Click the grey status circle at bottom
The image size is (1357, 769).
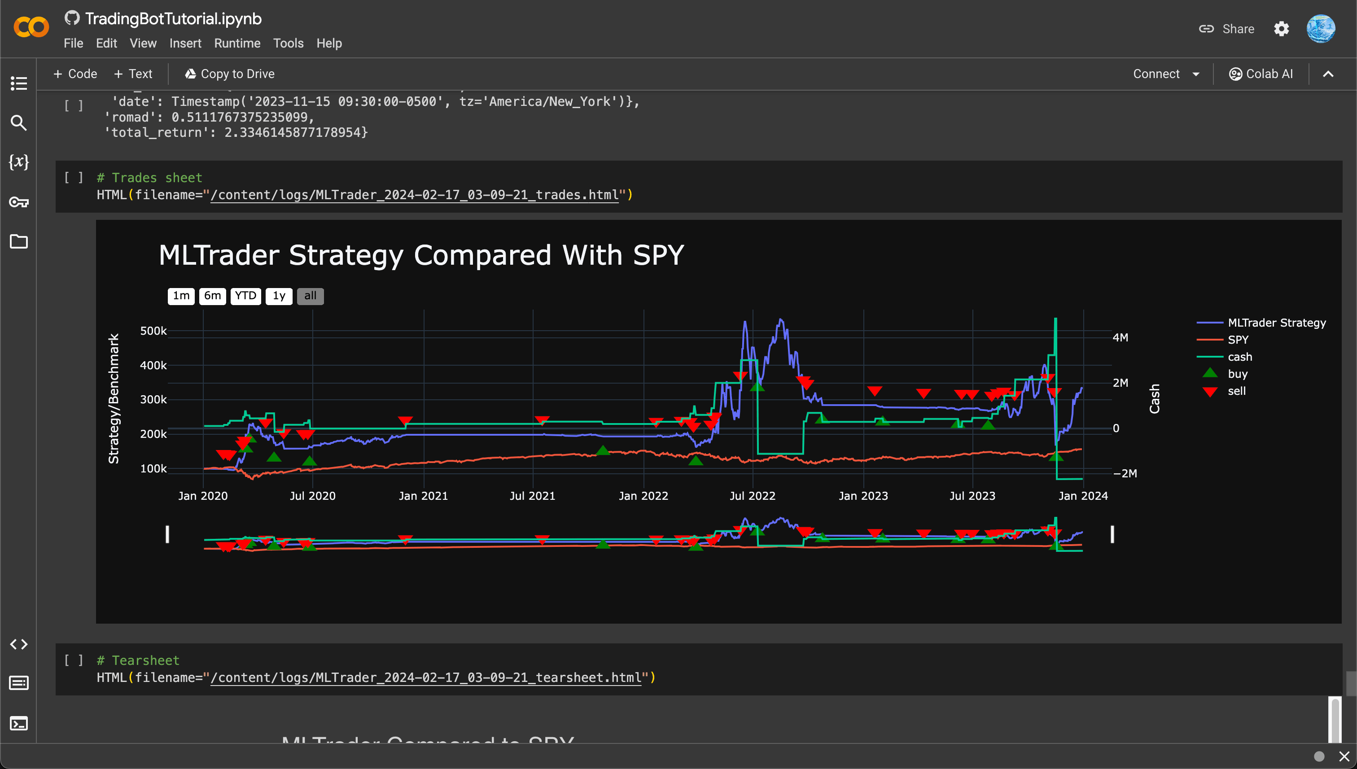(x=1319, y=756)
